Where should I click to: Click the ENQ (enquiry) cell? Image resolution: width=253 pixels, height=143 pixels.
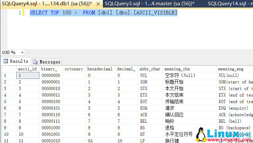(235, 108)
